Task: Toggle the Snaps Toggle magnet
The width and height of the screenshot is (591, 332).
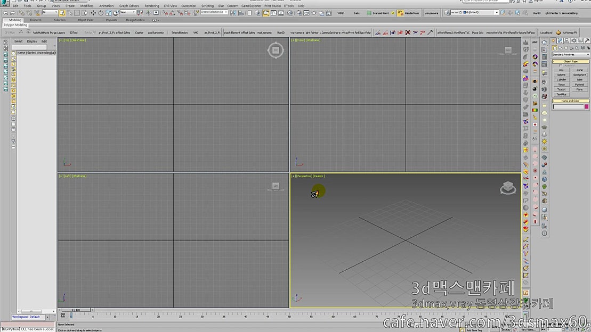Action: (164, 13)
